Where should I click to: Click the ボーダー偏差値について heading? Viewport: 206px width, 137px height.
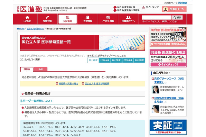[x=37, y=101]
